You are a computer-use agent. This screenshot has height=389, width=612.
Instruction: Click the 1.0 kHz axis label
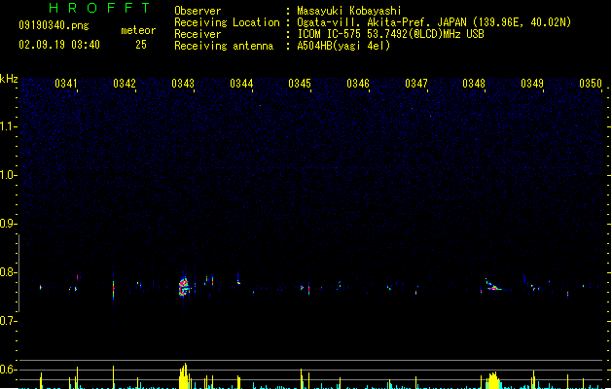pos(8,175)
